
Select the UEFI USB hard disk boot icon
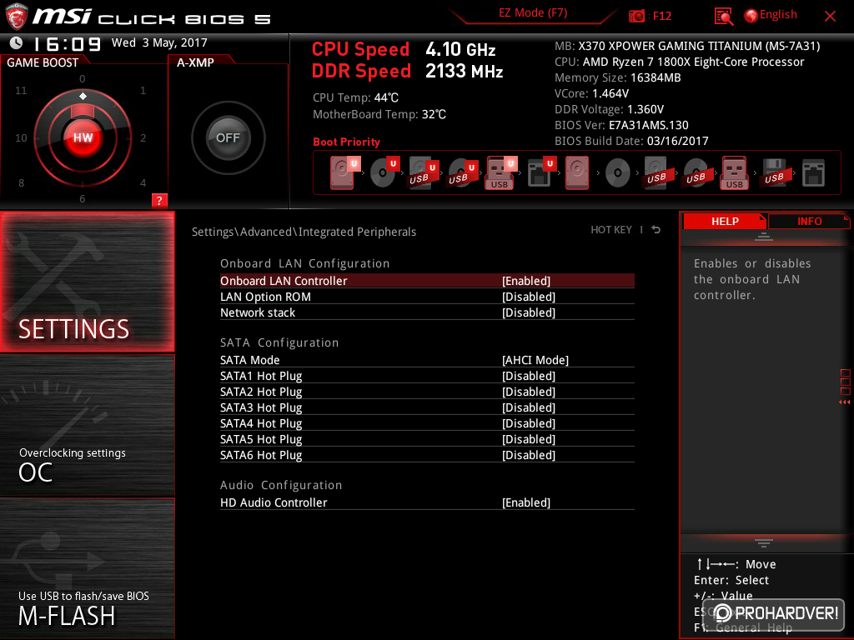(x=423, y=172)
